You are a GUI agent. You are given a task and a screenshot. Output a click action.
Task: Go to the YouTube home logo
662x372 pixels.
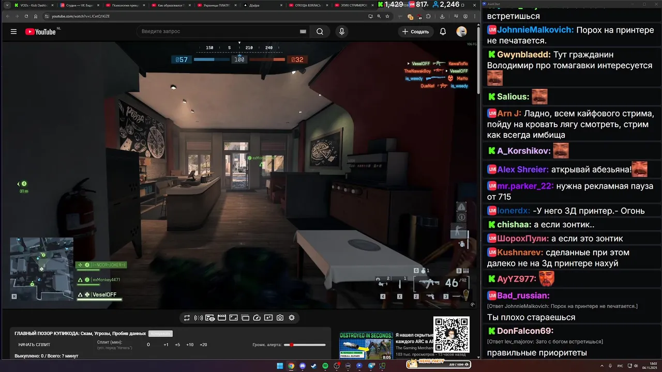[40, 32]
